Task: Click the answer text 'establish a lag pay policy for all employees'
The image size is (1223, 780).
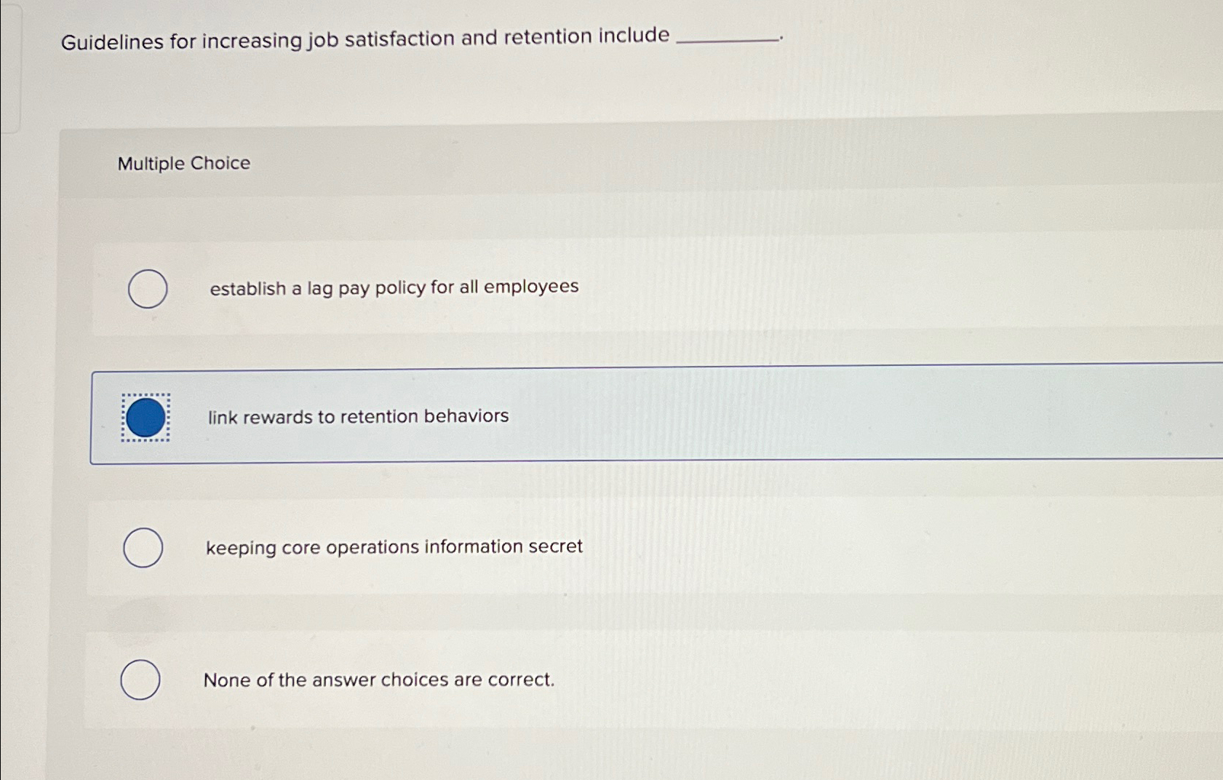Action: [x=393, y=287]
